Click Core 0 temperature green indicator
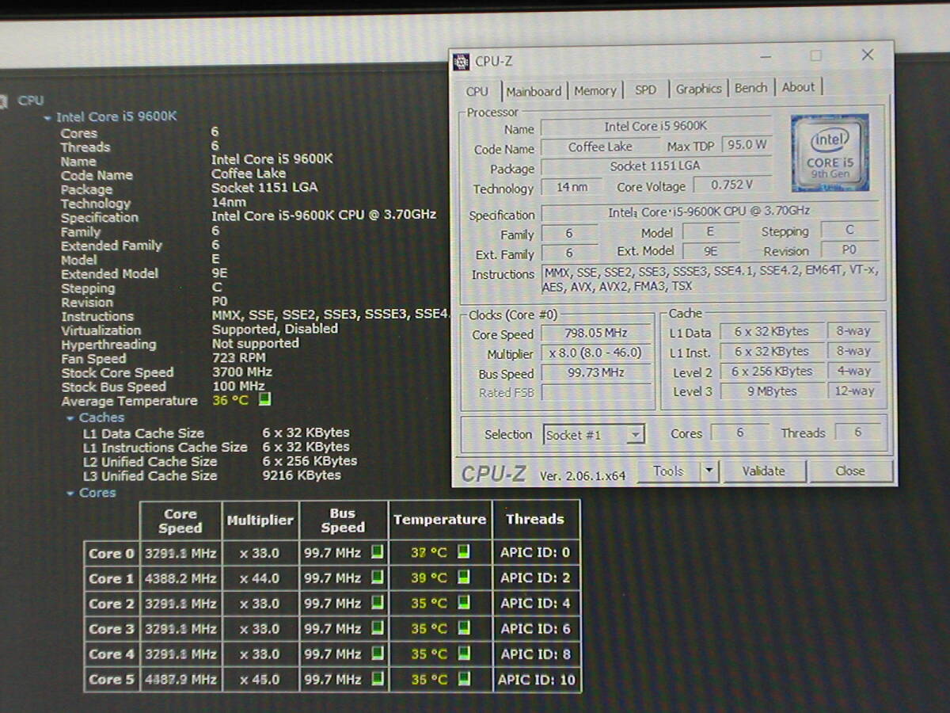The image size is (950, 713). (x=463, y=551)
